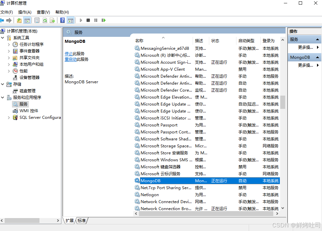Collapse the 服务 actions section arrow
Image resolution: width=322 pixels, height=231 pixels.
(x=317, y=39)
